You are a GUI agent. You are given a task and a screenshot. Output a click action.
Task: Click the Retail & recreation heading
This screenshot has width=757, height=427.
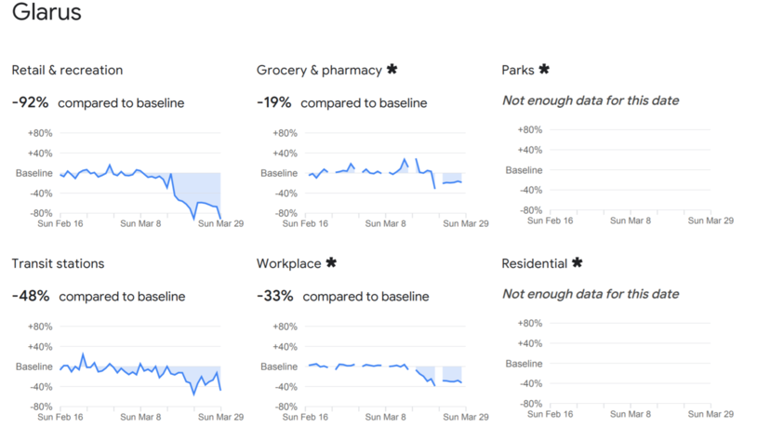[x=67, y=71]
